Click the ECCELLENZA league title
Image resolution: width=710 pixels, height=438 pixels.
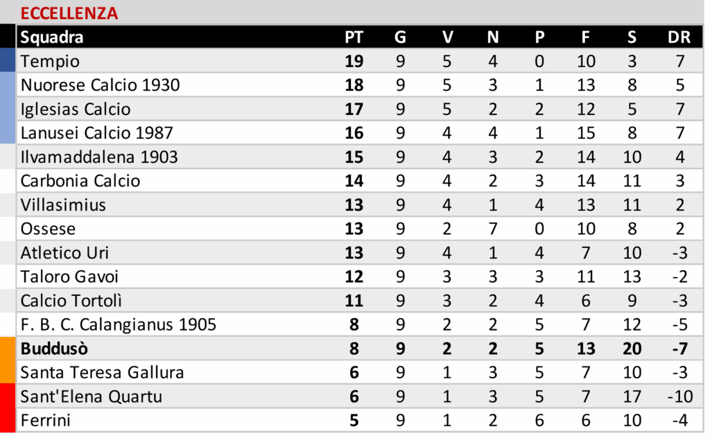click(69, 13)
